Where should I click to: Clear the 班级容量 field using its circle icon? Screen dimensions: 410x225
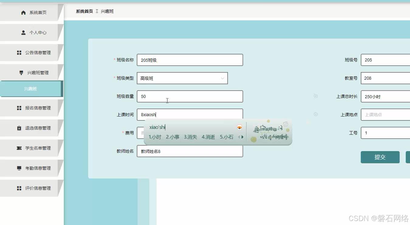coord(315,96)
